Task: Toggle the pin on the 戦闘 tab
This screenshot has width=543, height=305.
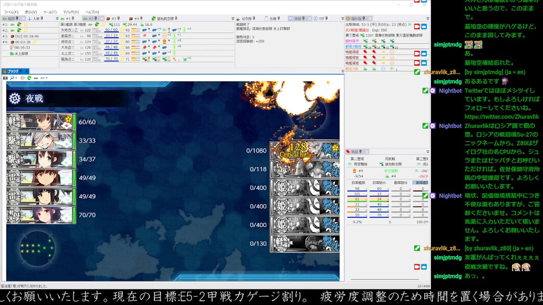Action: click(360, 151)
